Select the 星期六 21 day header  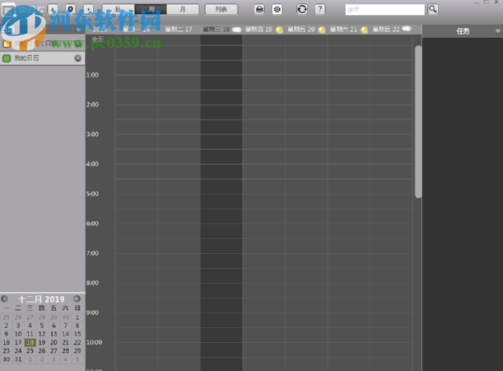tap(343, 29)
